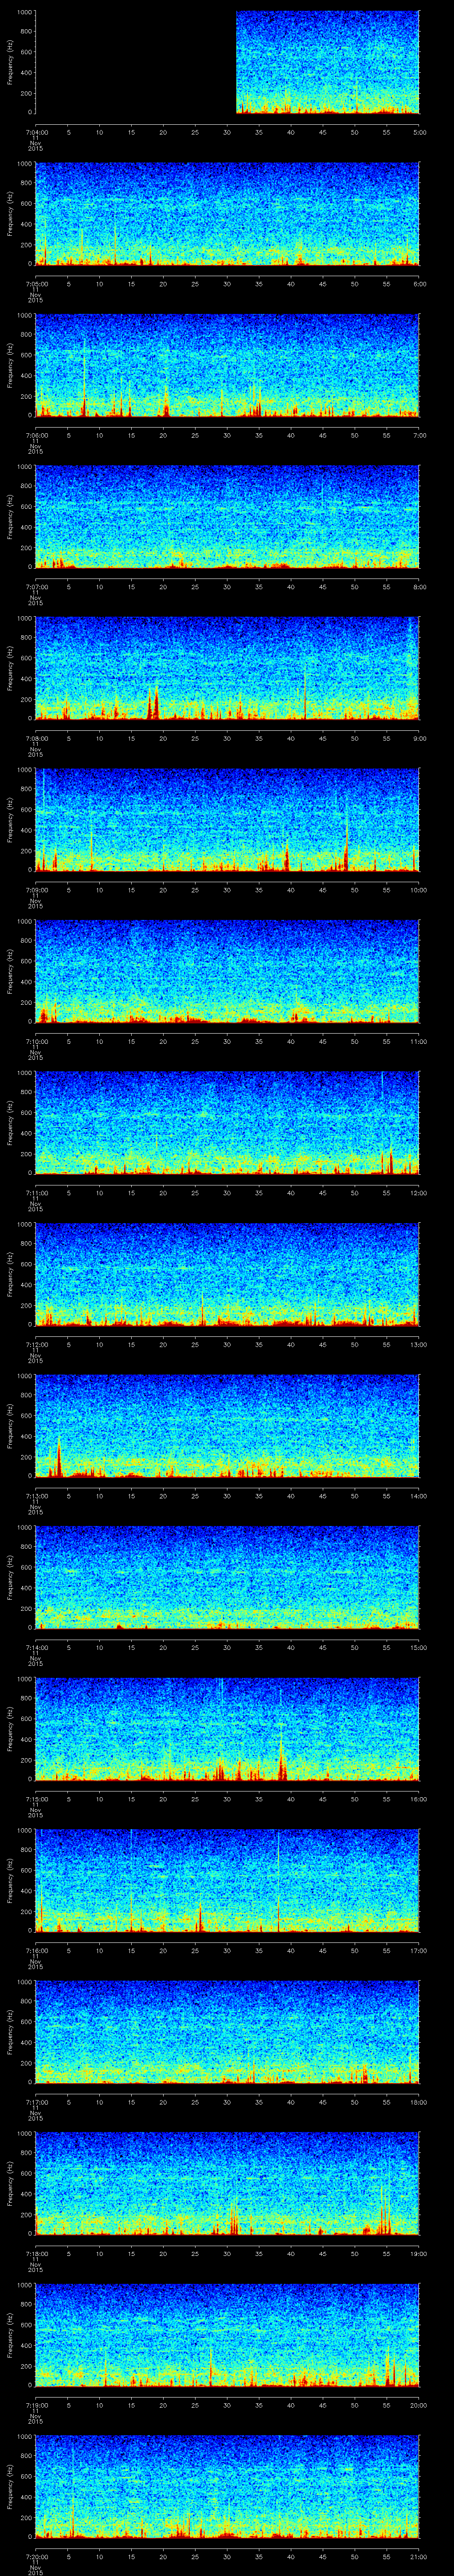Click the black empty region of 7:04:00 spectrogram
This screenshot has height=2576, width=454.
pos(135,62)
